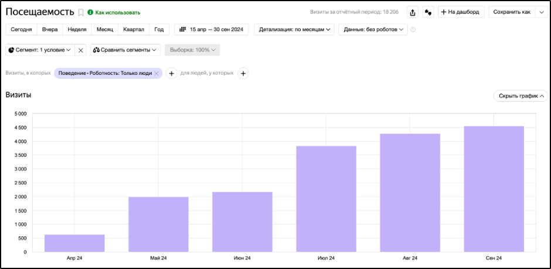The image size is (551, 269).
Task: Open the Сегмент: 1 условие dropdown
Action: click(40, 50)
